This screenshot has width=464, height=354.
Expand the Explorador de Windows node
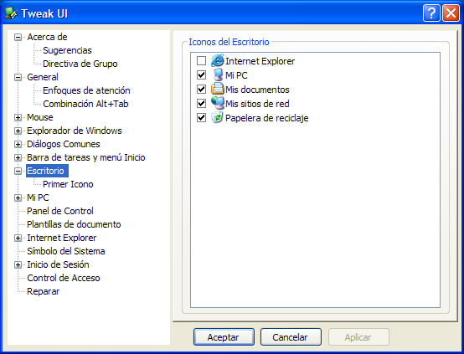tap(18, 131)
